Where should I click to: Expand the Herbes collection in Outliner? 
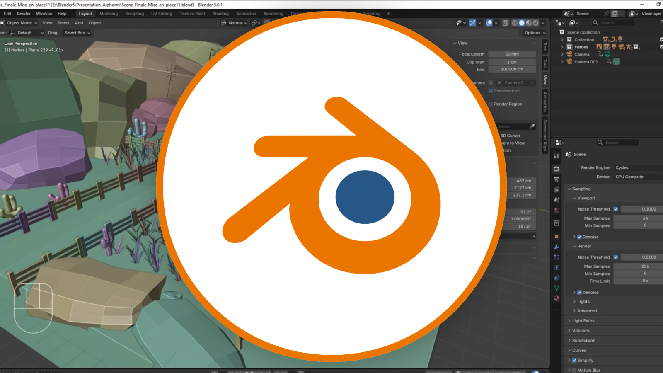coord(562,47)
